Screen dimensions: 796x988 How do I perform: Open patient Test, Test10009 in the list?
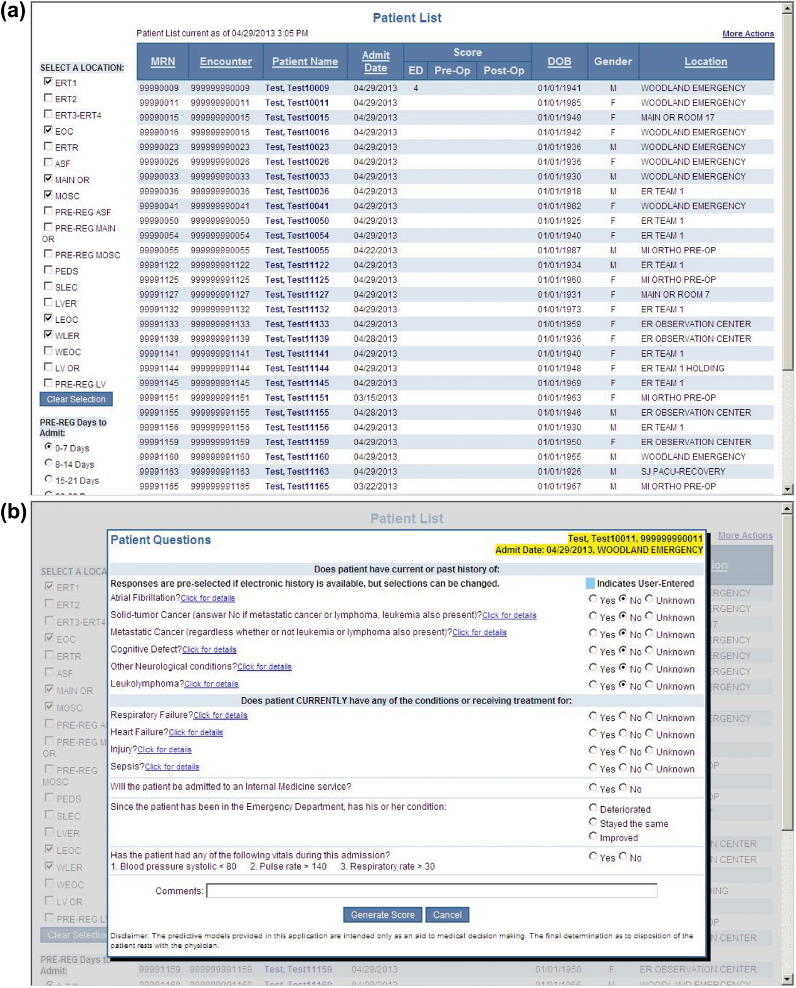(x=296, y=88)
